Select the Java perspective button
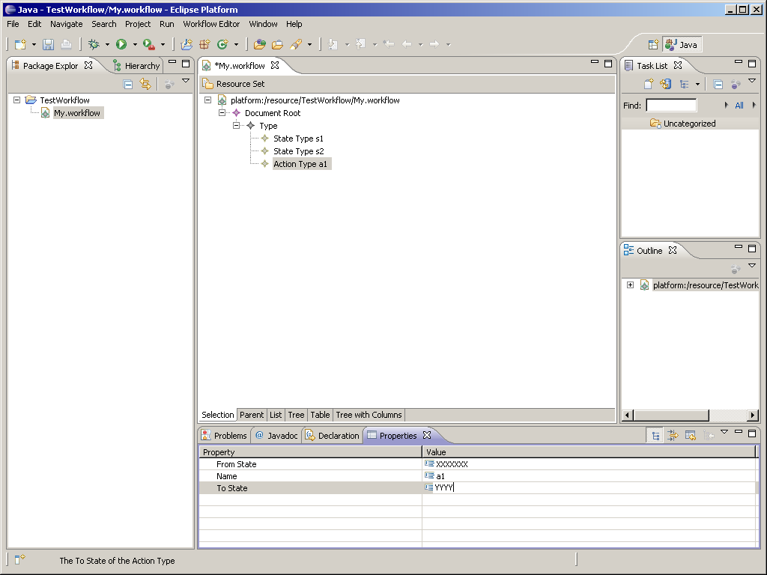This screenshot has width=767, height=575. pos(682,45)
